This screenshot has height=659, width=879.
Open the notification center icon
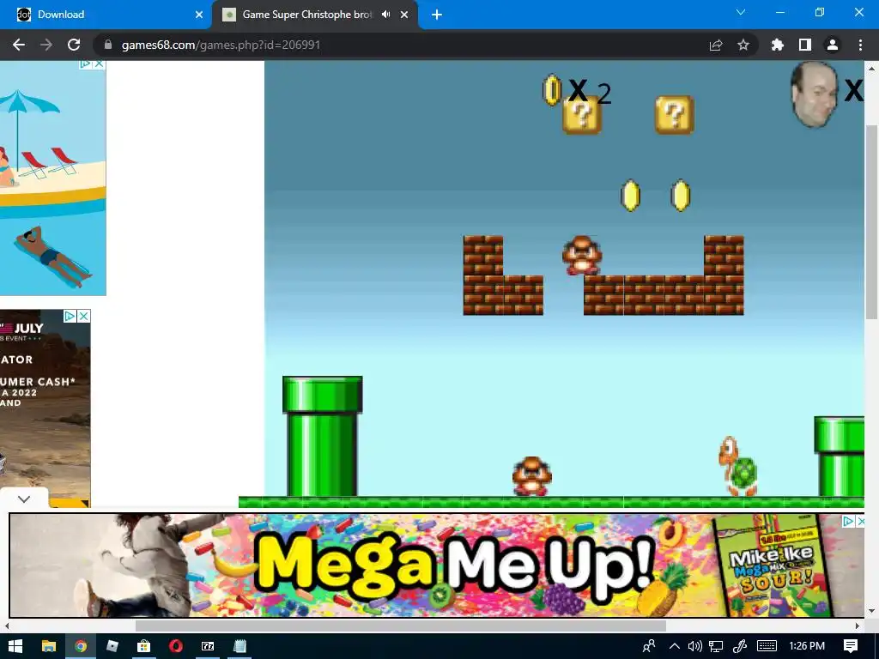(851, 646)
